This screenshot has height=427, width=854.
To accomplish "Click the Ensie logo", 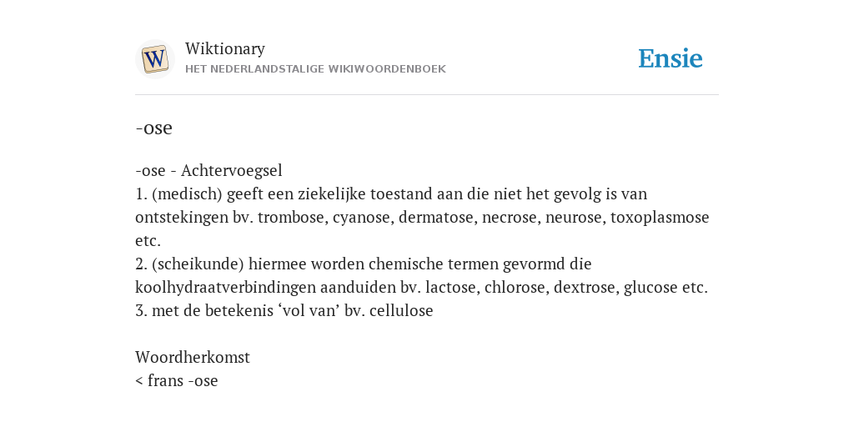I will coord(671,59).
